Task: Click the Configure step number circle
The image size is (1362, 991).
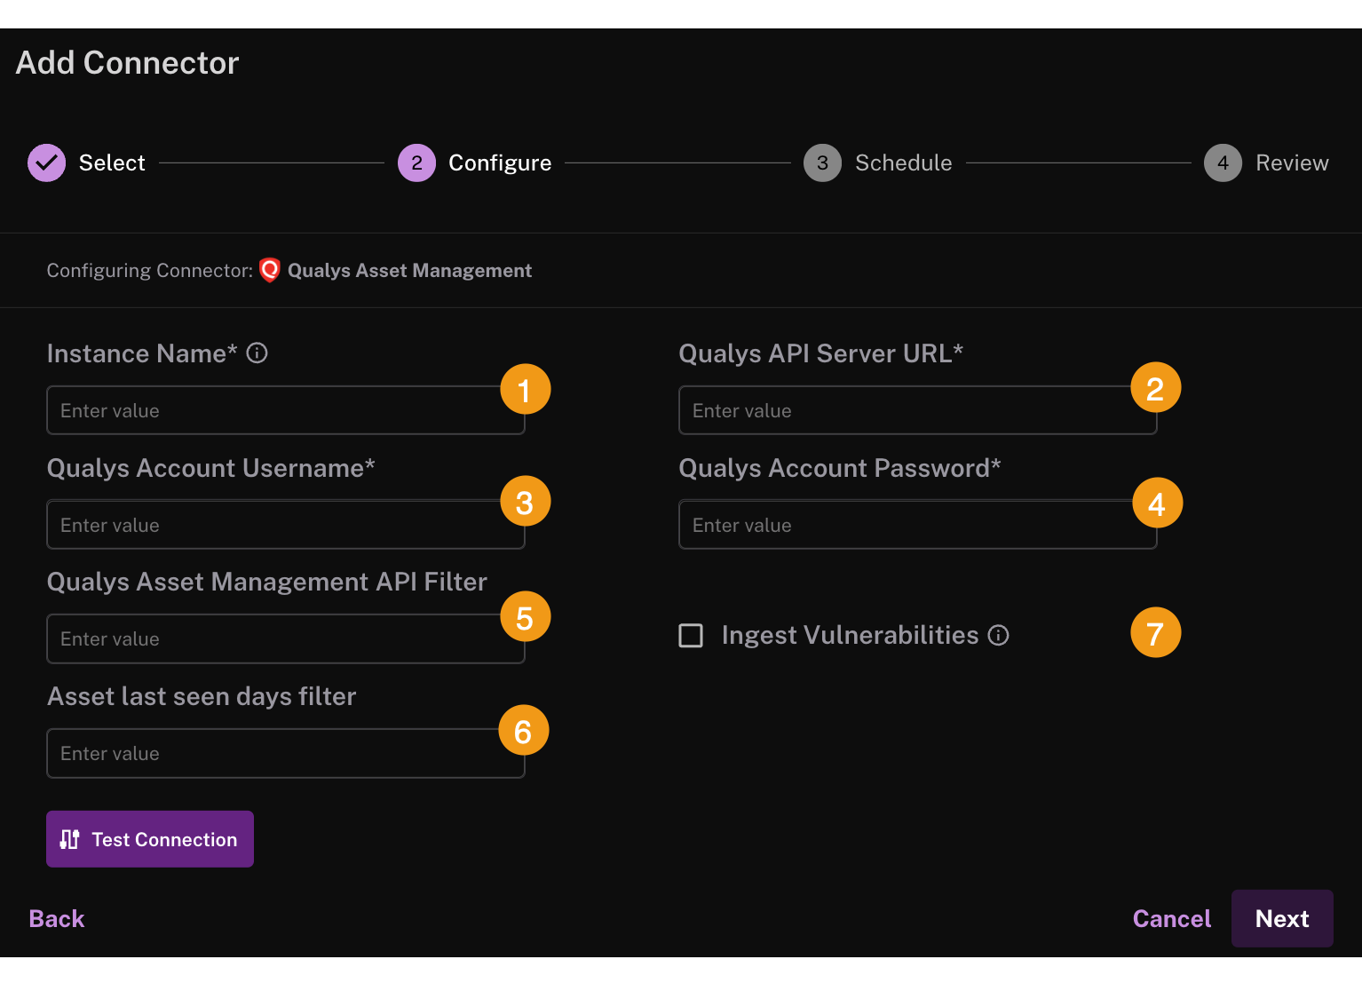Action: [416, 163]
